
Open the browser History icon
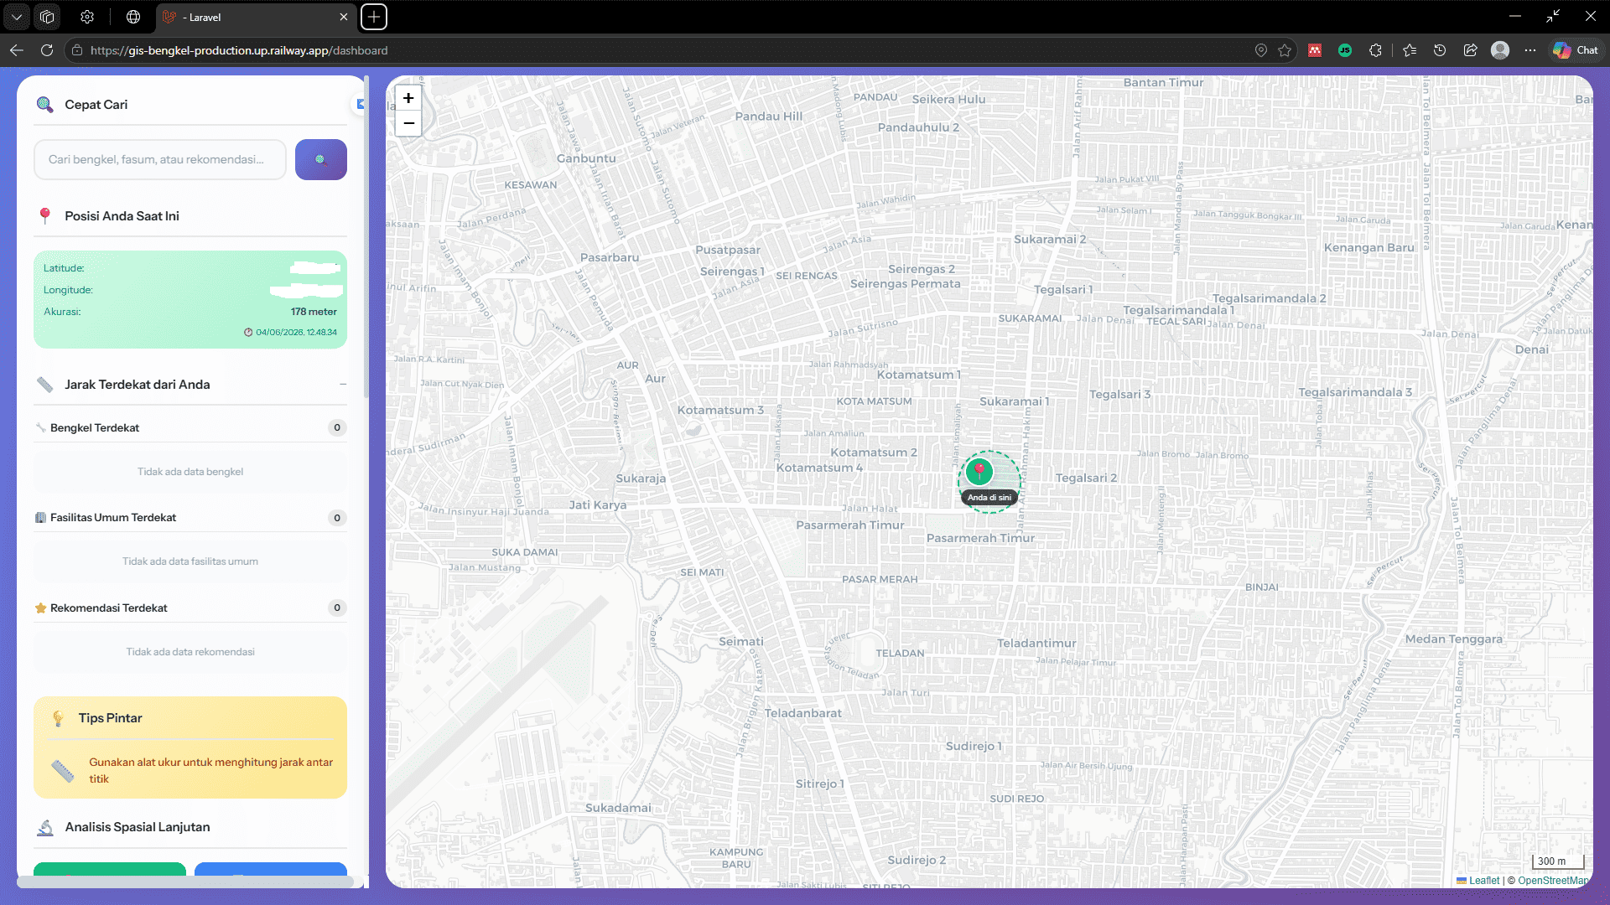1440,50
